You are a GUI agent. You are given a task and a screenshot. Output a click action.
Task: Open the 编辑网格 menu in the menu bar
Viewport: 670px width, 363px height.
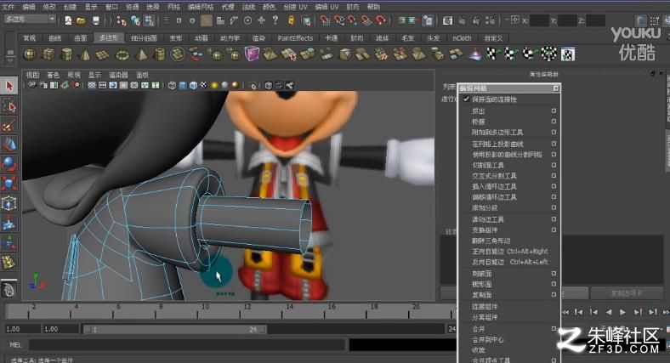[201, 7]
